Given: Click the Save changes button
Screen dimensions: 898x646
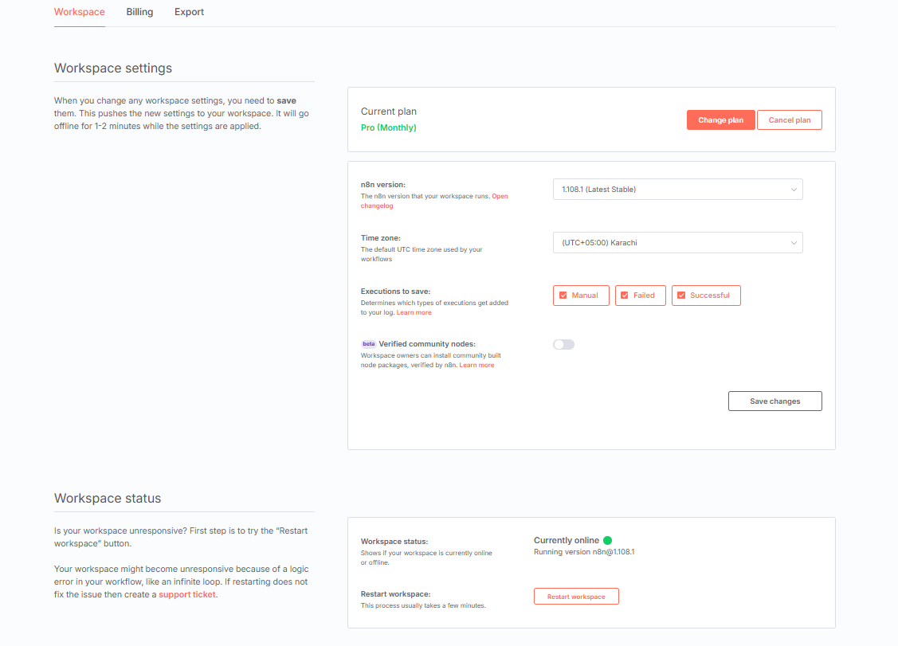Looking at the screenshot, I should click(774, 401).
